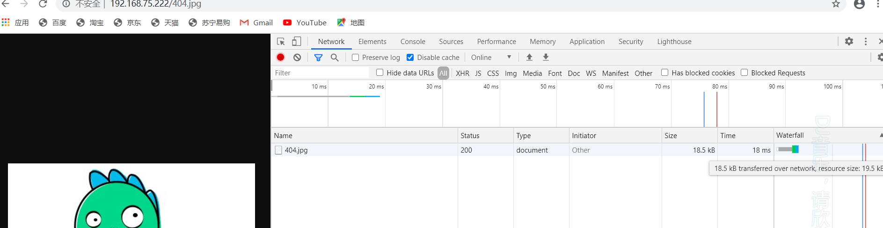Sort requests by the Status column

tap(485, 135)
